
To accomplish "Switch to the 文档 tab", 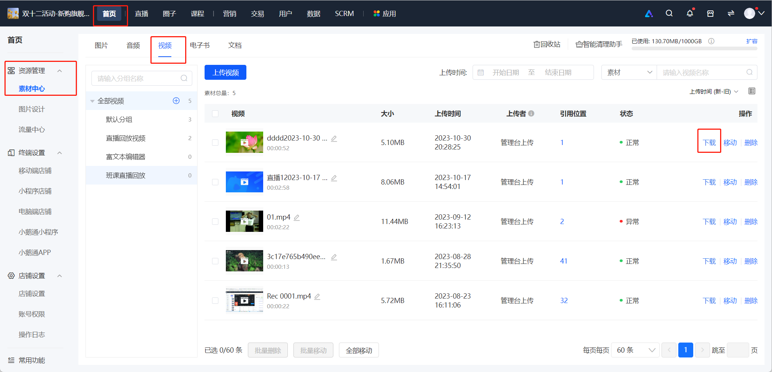I will (235, 45).
